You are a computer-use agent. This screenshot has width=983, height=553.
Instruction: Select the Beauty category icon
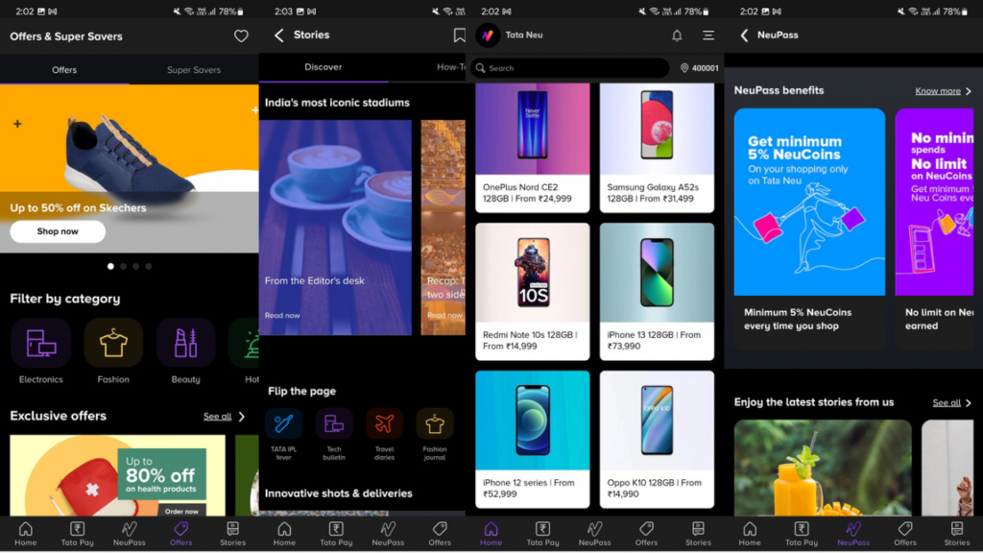tap(185, 344)
